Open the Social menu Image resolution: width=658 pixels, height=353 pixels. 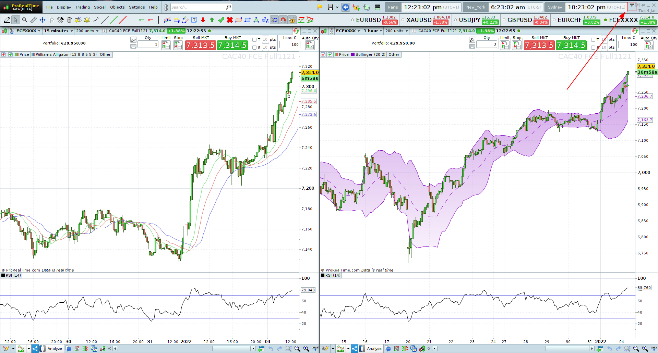[x=100, y=7]
